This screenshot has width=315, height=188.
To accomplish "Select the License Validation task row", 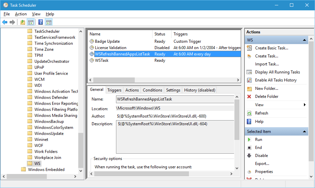I will (x=165, y=48).
